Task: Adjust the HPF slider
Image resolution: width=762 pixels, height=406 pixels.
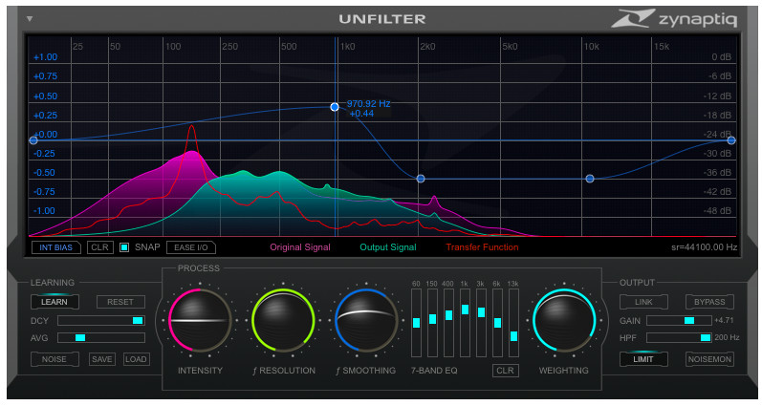Action: 679,337
